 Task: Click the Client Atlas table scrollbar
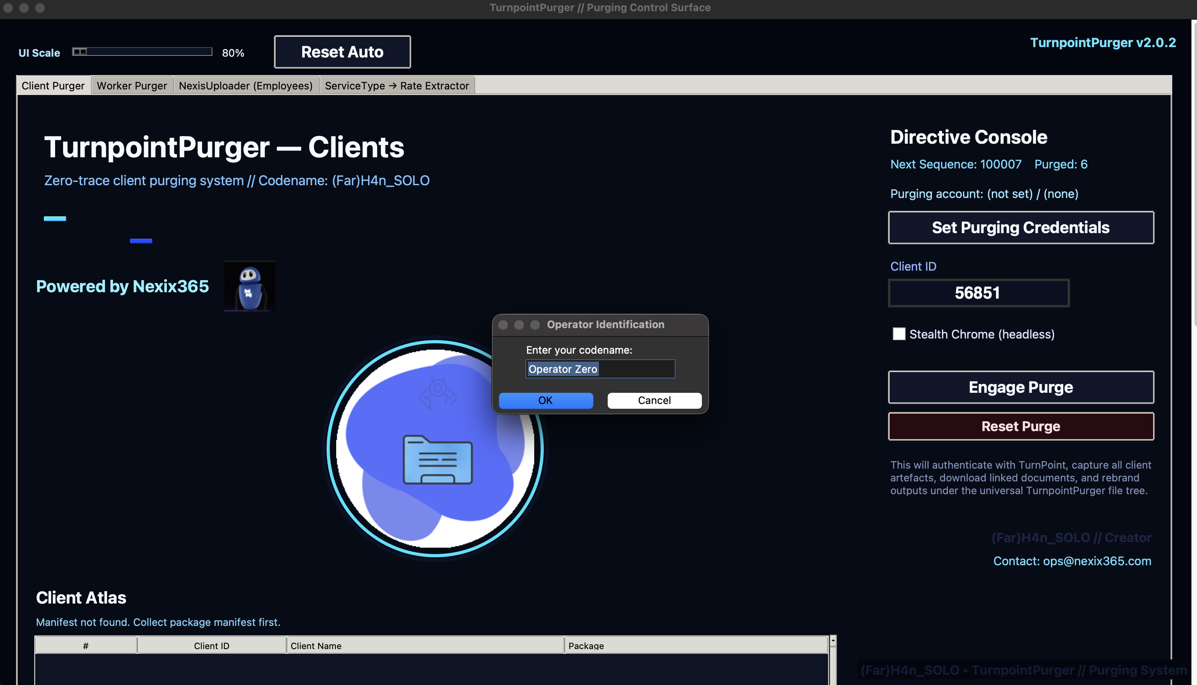(x=833, y=659)
